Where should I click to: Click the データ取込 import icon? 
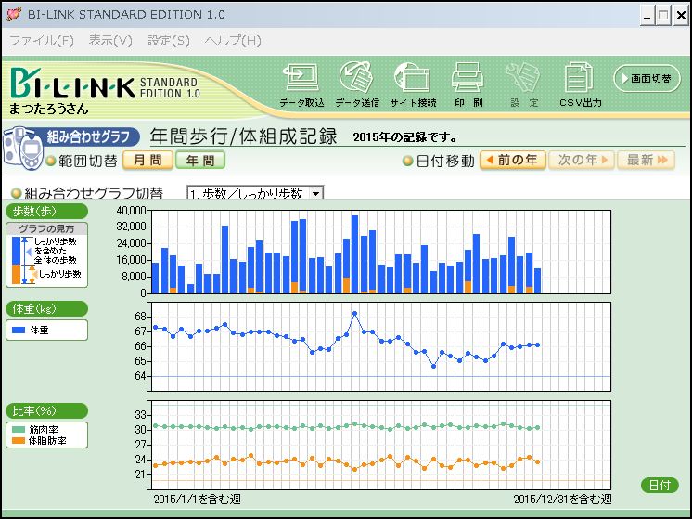[301, 79]
